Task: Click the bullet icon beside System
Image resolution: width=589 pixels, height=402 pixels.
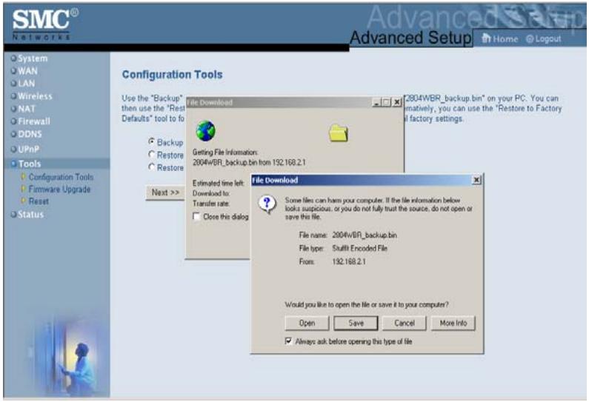Action: pos(13,58)
